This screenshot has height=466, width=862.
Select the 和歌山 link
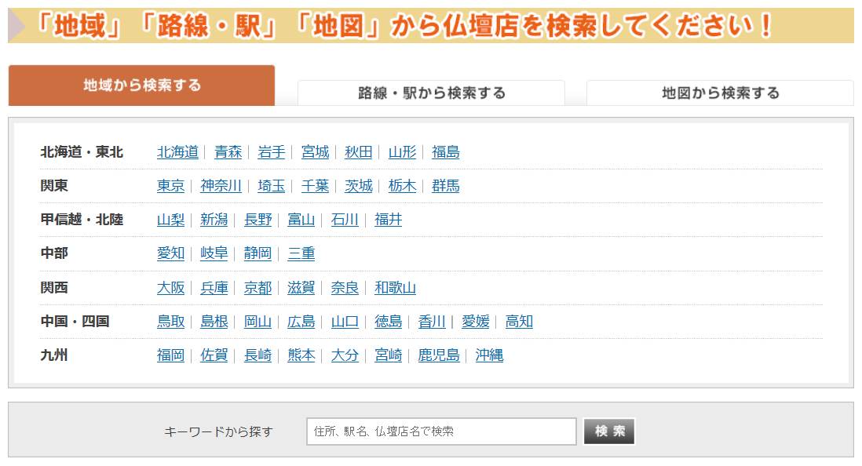pyautogui.click(x=395, y=288)
